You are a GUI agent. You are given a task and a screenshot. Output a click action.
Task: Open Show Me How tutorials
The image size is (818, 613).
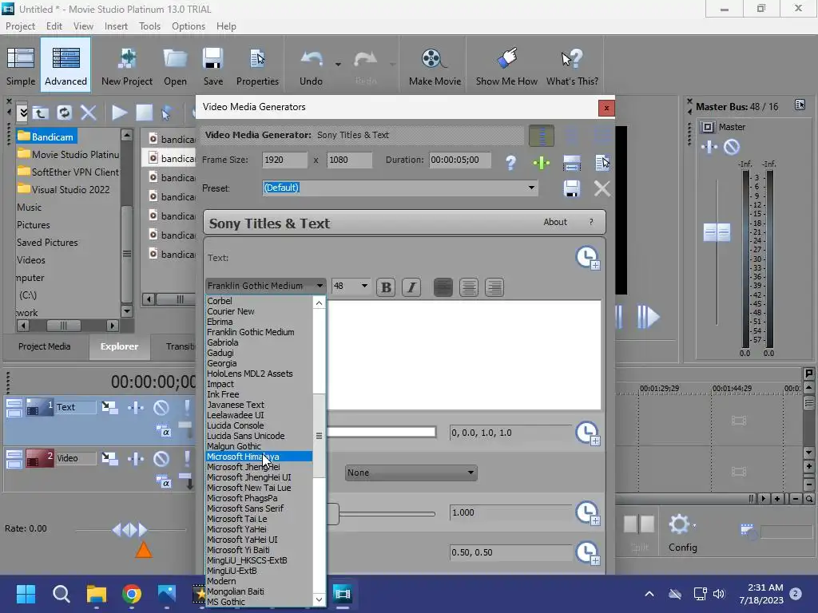[x=506, y=65]
